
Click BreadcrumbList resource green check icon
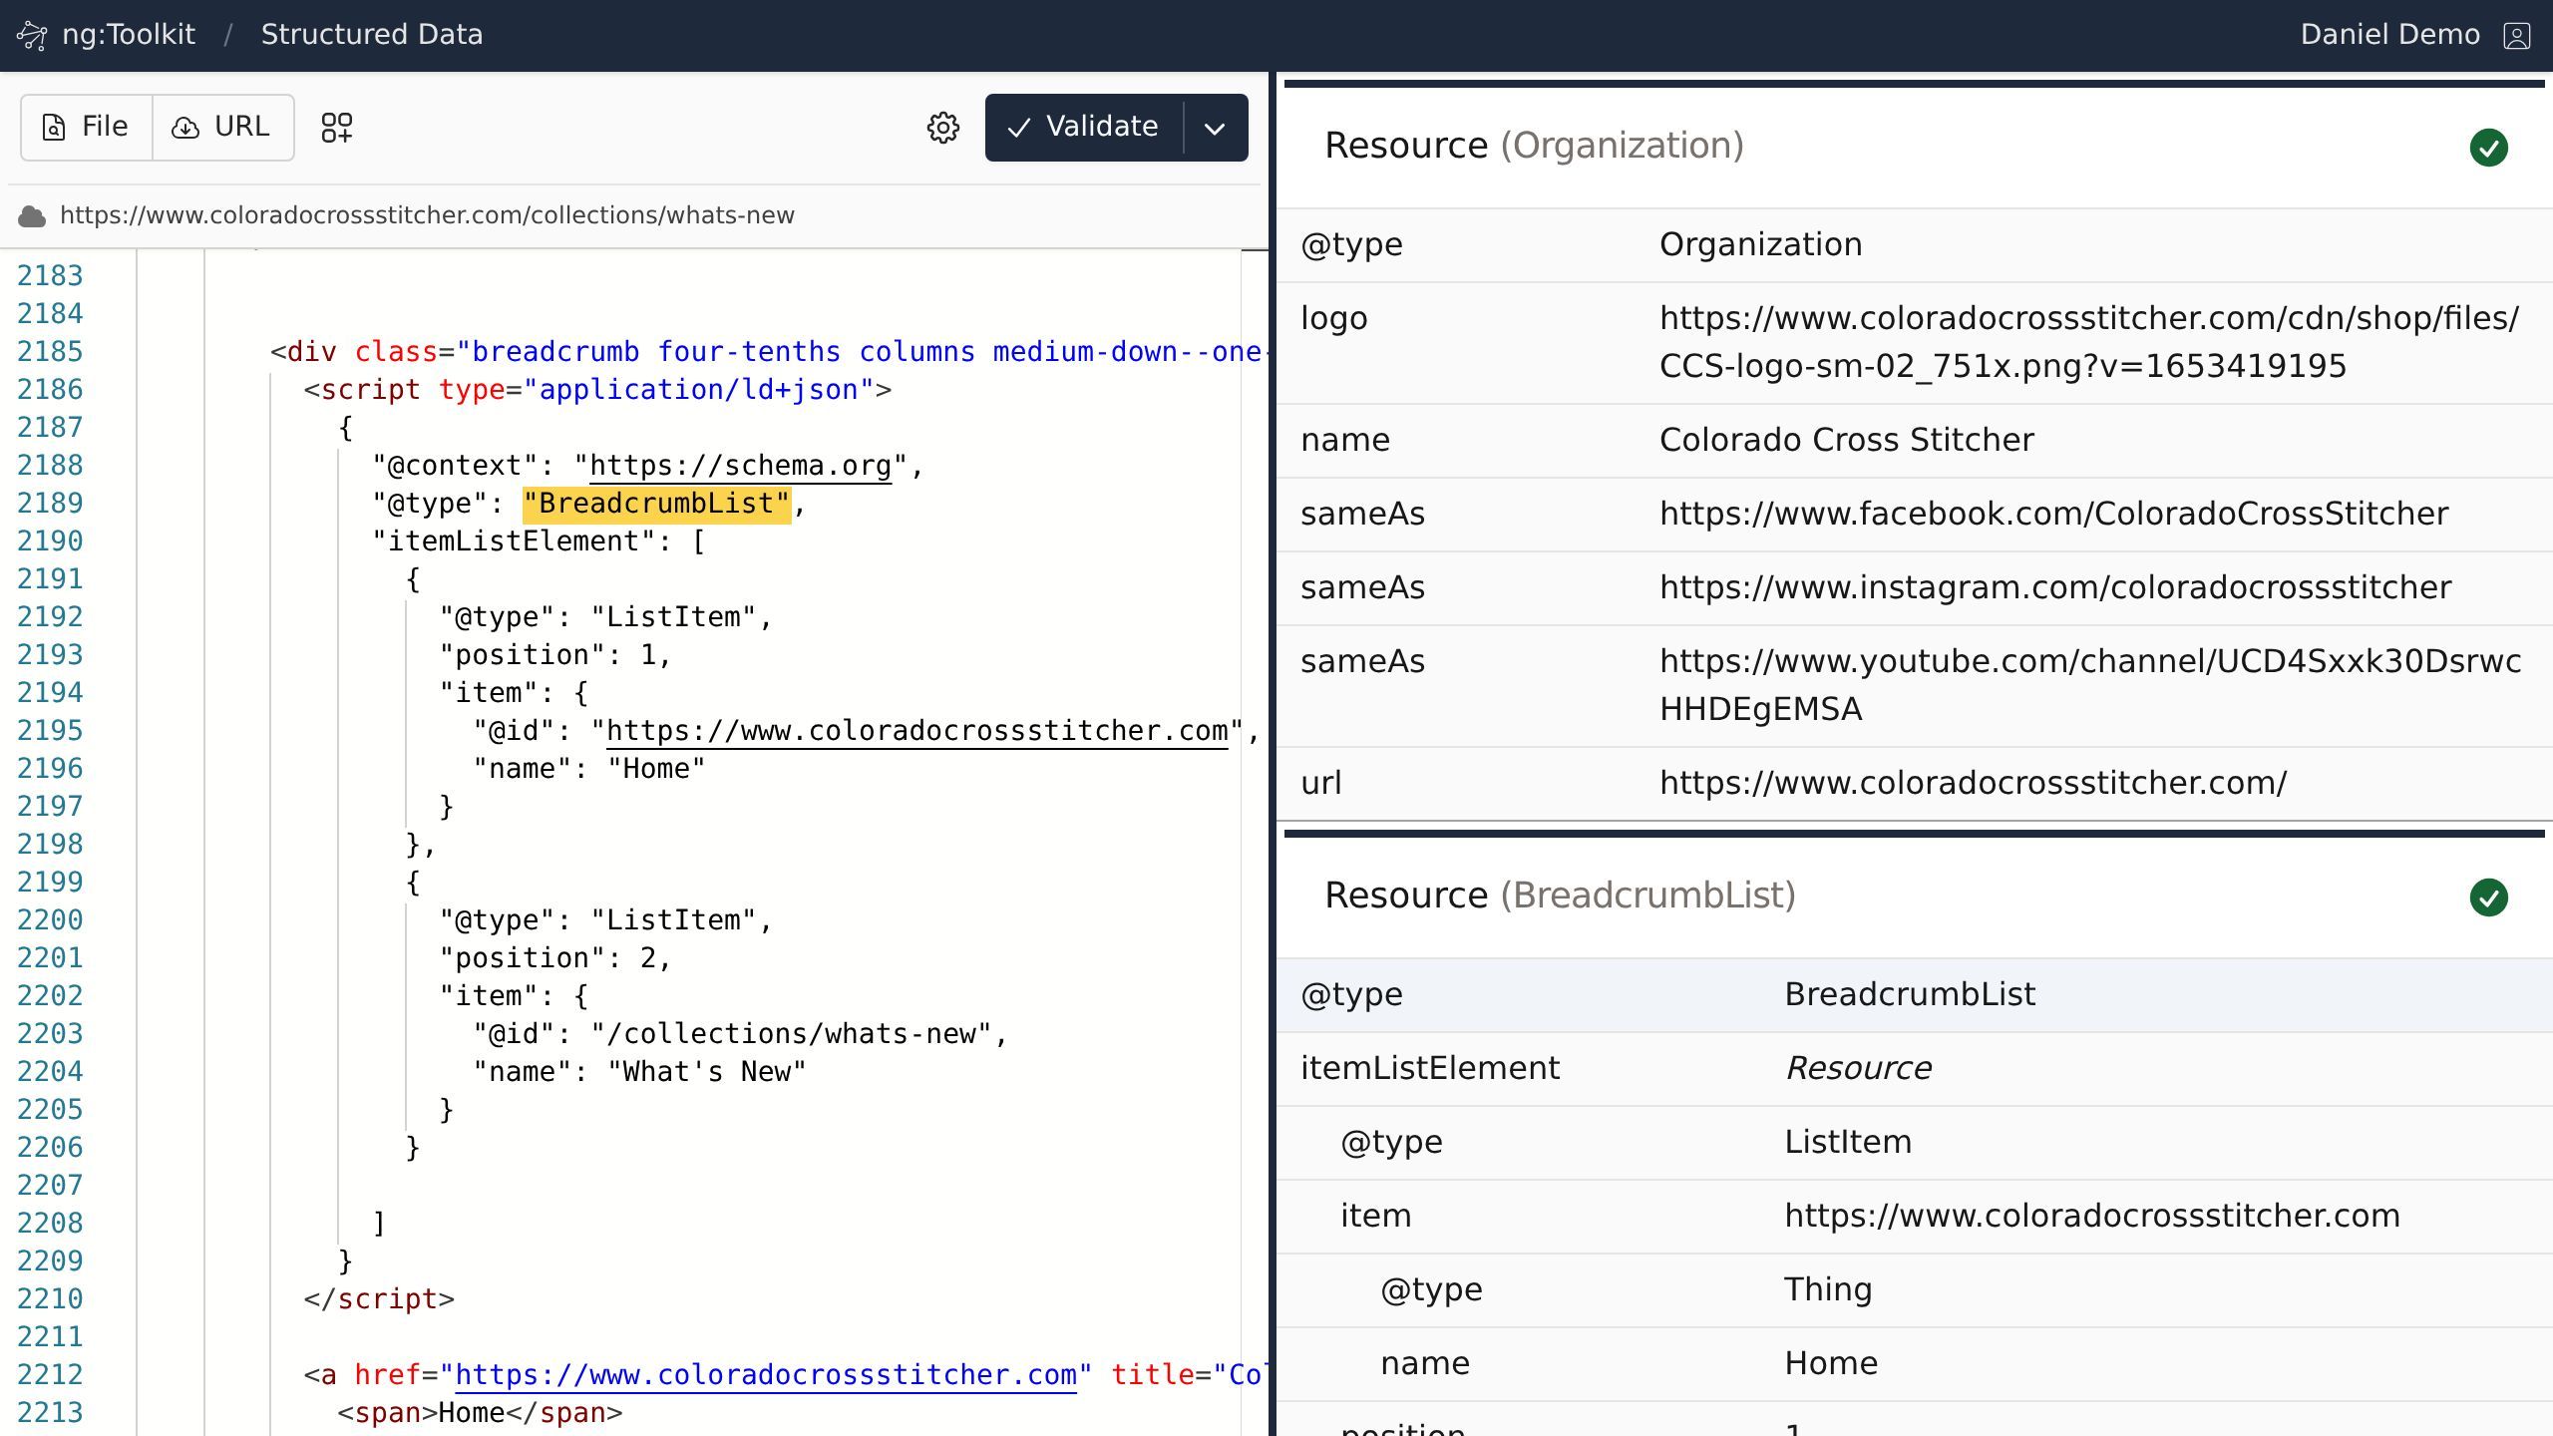2488,897
